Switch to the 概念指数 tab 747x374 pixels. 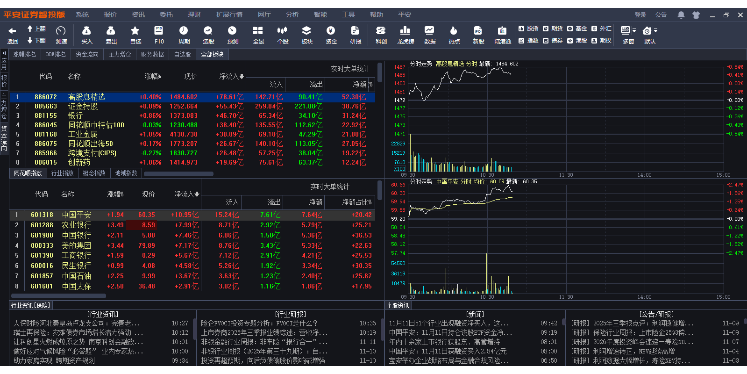(x=94, y=173)
